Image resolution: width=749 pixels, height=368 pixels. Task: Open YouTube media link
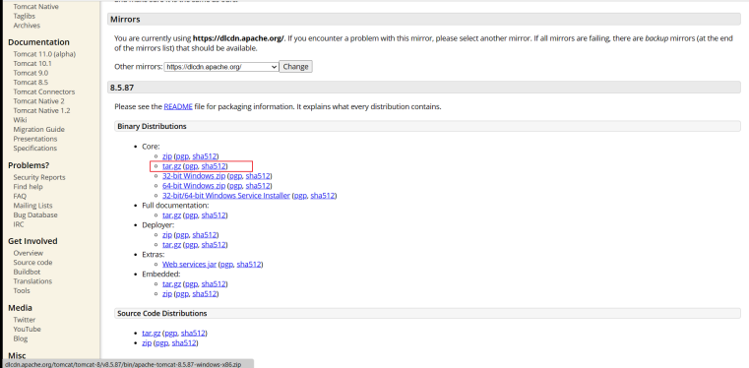click(28, 330)
